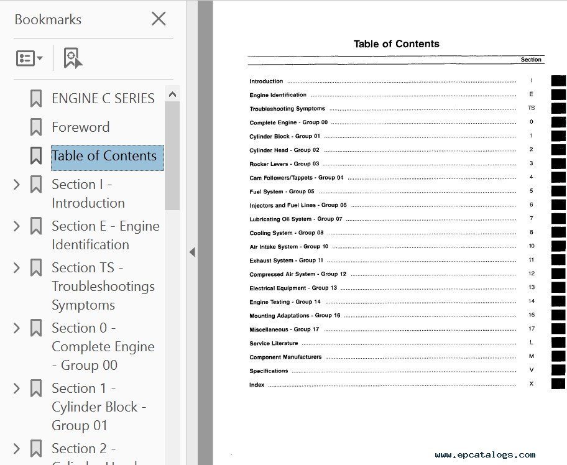
Task: Click the Cylinder Block - Group 01 entry
Action: click(x=285, y=136)
